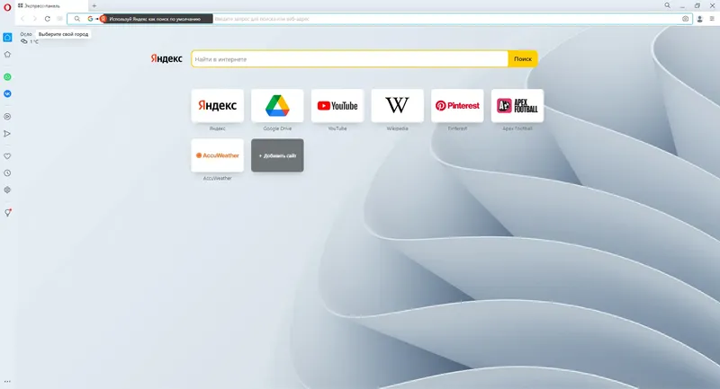Go back using the back arrow

pyautogui.click(x=22, y=19)
